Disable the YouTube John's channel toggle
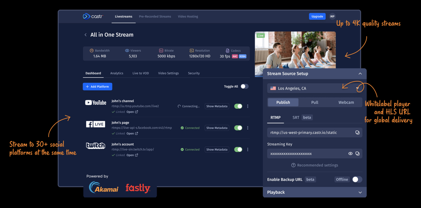The height and width of the screenshot is (208, 421). 238,106
